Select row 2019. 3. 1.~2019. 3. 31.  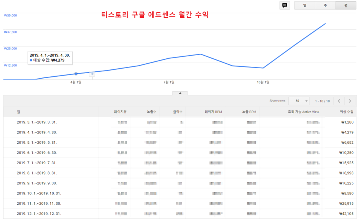click(x=180, y=122)
